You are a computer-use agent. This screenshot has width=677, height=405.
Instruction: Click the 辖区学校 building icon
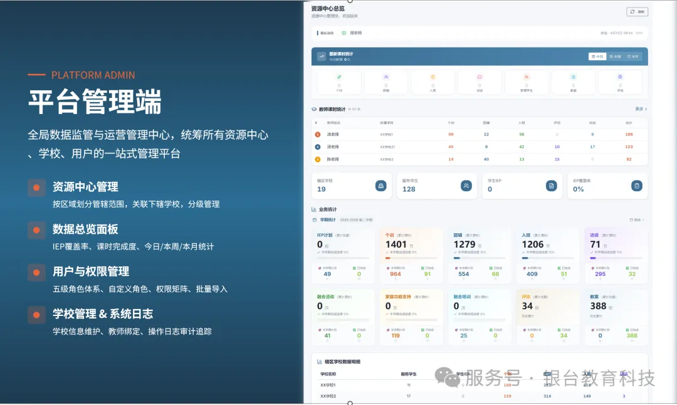[x=381, y=186]
